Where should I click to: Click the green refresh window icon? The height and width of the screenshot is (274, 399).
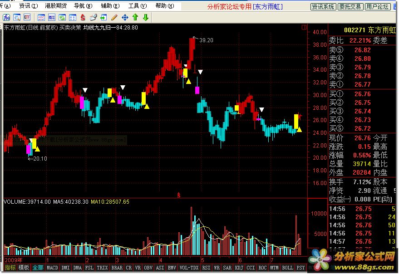click(x=62, y=17)
